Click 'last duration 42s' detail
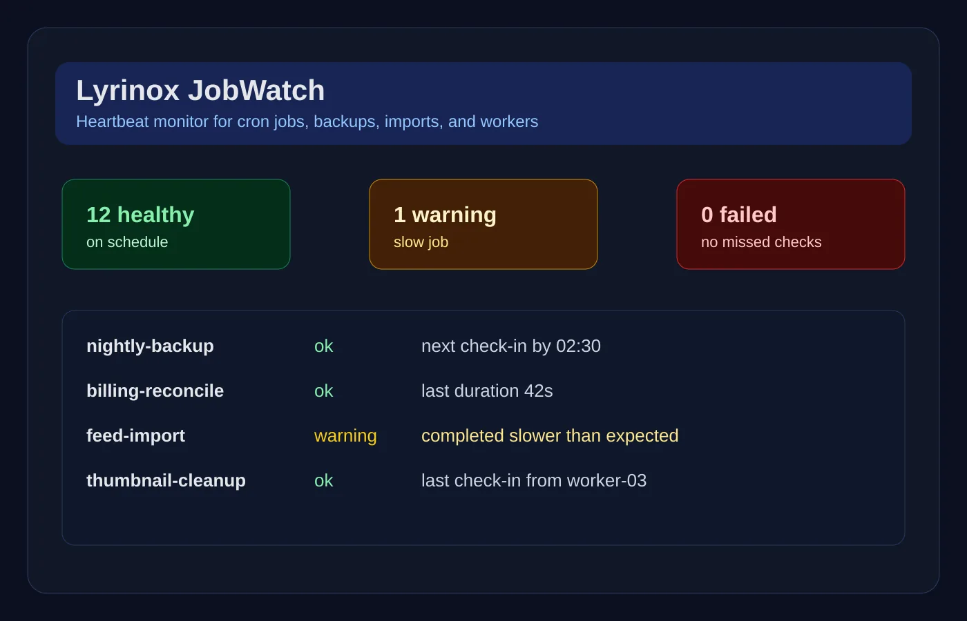This screenshot has height=621, width=967. (x=487, y=391)
